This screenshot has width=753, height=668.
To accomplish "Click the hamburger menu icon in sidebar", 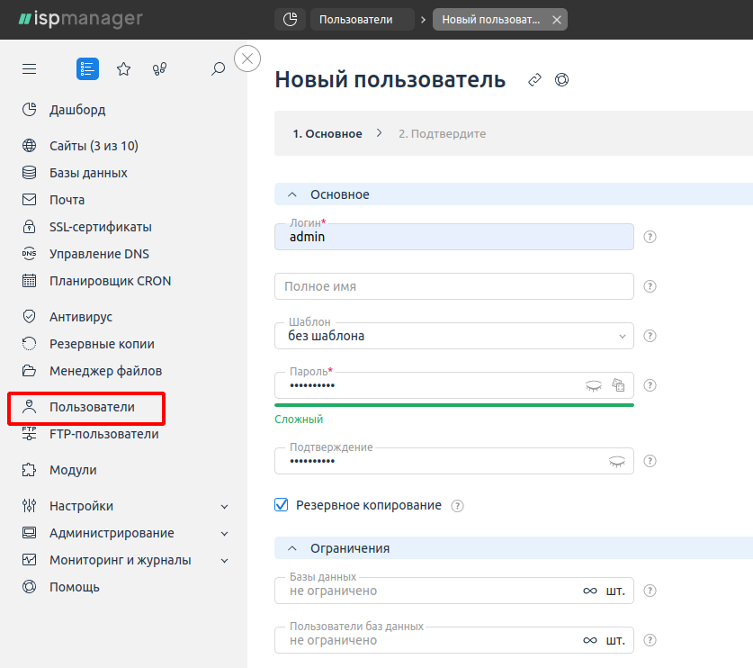I will click(x=30, y=68).
